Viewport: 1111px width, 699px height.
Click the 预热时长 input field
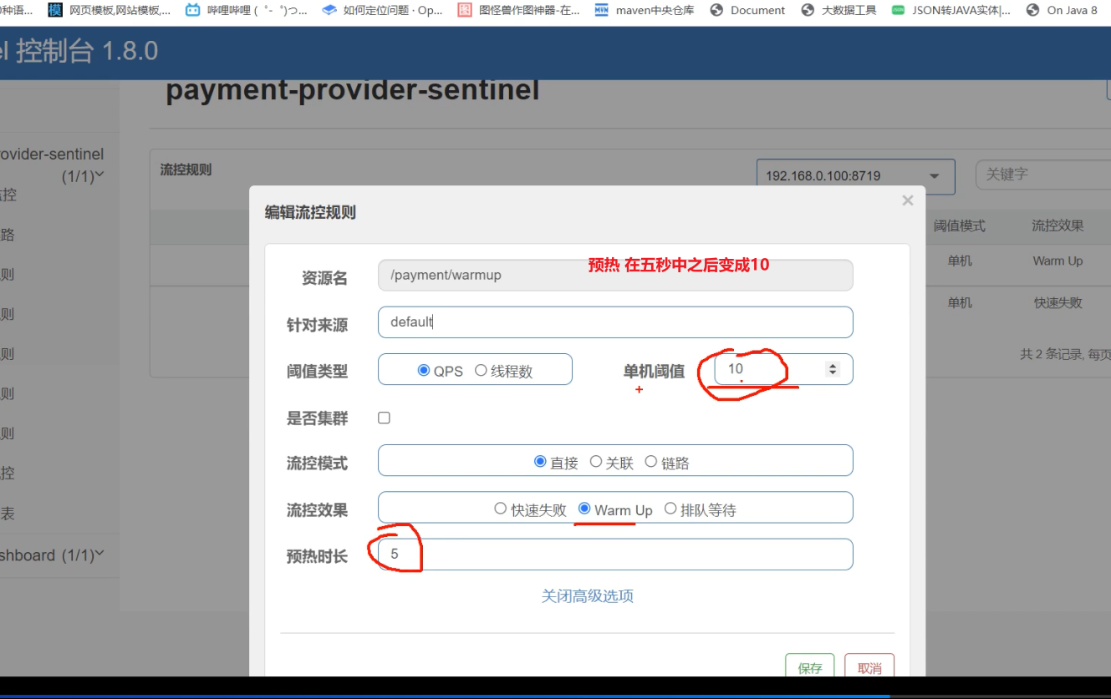tap(615, 554)
